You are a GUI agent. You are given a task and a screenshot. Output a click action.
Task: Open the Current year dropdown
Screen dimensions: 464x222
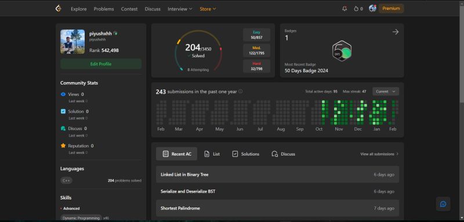386,91
